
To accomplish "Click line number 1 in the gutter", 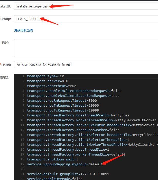I will [23, 76].
